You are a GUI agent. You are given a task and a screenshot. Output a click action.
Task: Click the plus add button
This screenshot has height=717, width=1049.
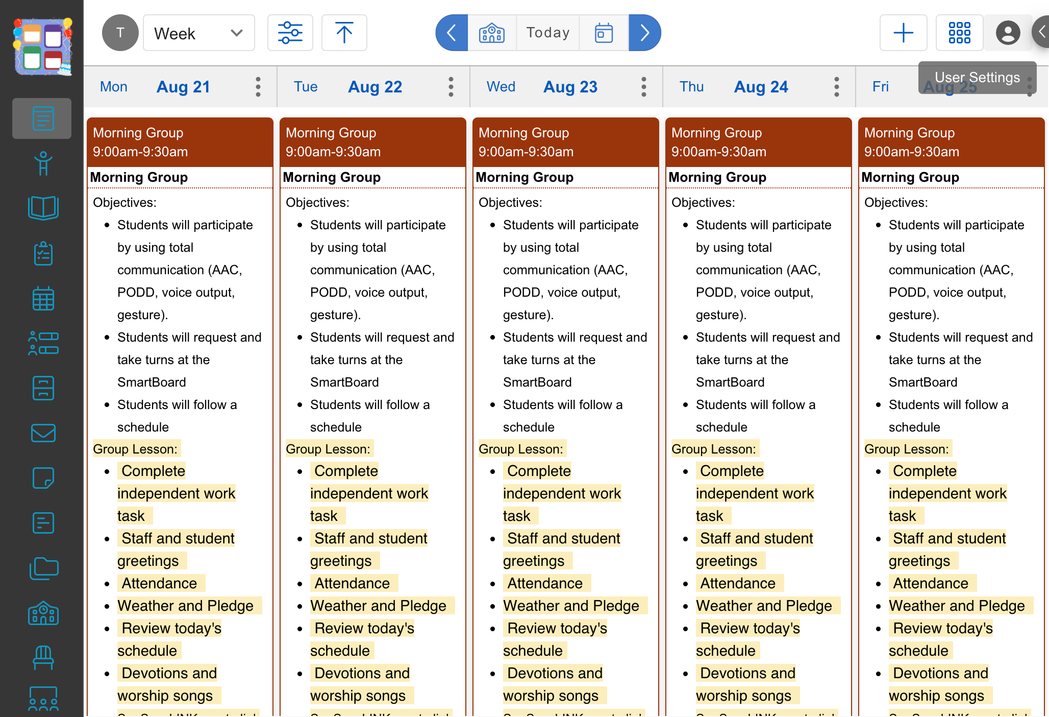(904, 33)
